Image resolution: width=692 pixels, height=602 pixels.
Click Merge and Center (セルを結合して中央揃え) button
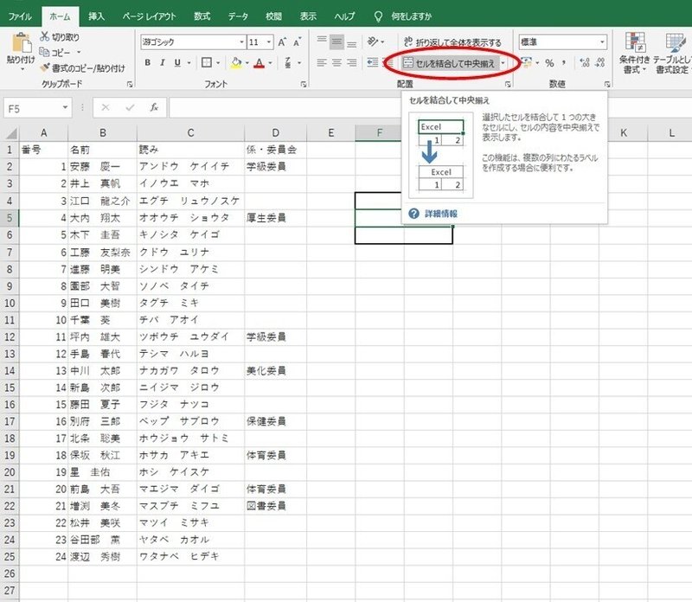[449, 63]
